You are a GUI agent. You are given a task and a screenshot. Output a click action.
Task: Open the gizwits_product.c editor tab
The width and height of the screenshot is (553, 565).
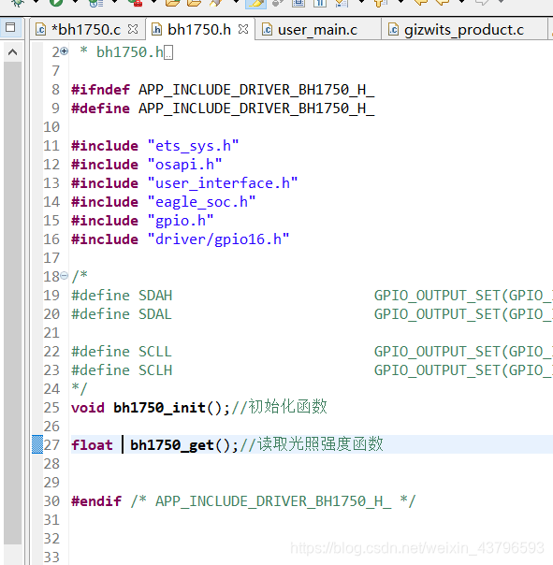coord(463,30)
